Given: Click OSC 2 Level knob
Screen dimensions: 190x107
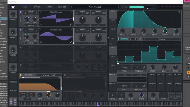Looking at the screenshot, I should [x=27, y=36].
